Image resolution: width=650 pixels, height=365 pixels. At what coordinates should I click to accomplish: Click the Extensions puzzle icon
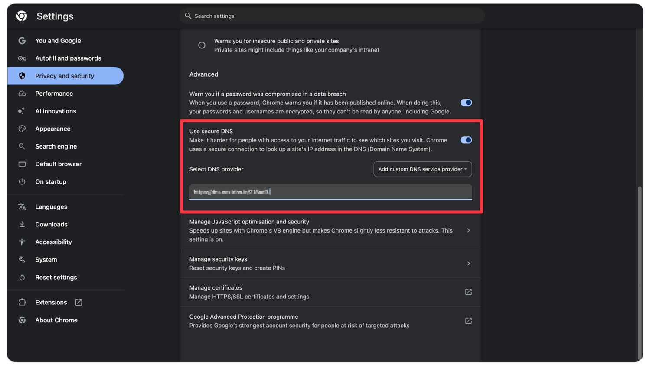[x=22, y=302]
